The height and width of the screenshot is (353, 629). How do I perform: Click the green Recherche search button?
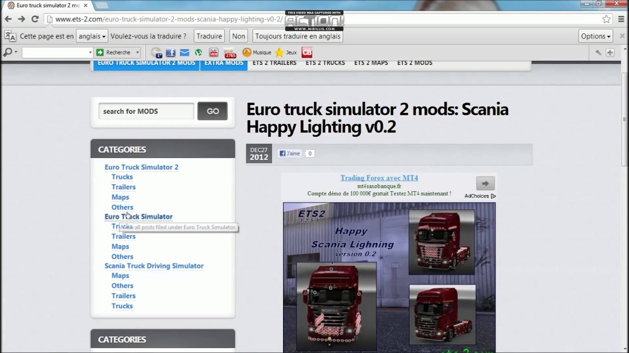point(114,52)
